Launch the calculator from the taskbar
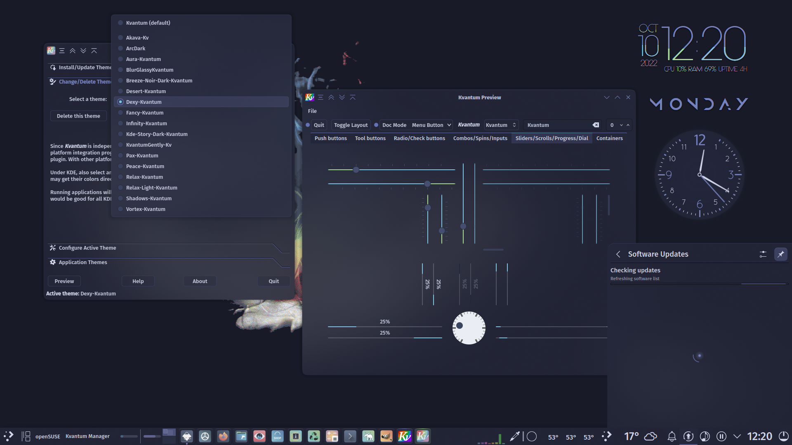This screenshot has height=445, width=792. (332, 436)
